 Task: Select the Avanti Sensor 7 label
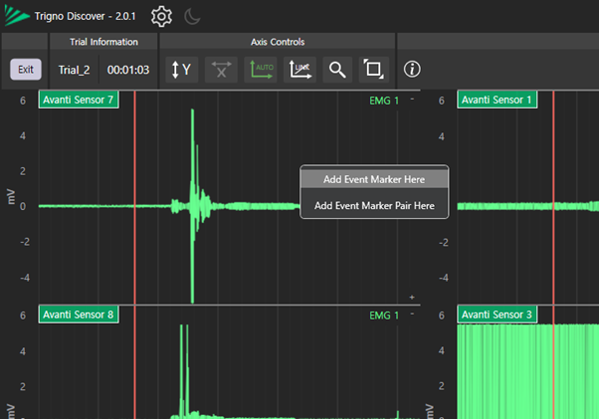tap(79, 100)
